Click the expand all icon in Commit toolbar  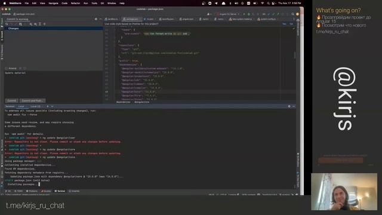pos(40,24)
